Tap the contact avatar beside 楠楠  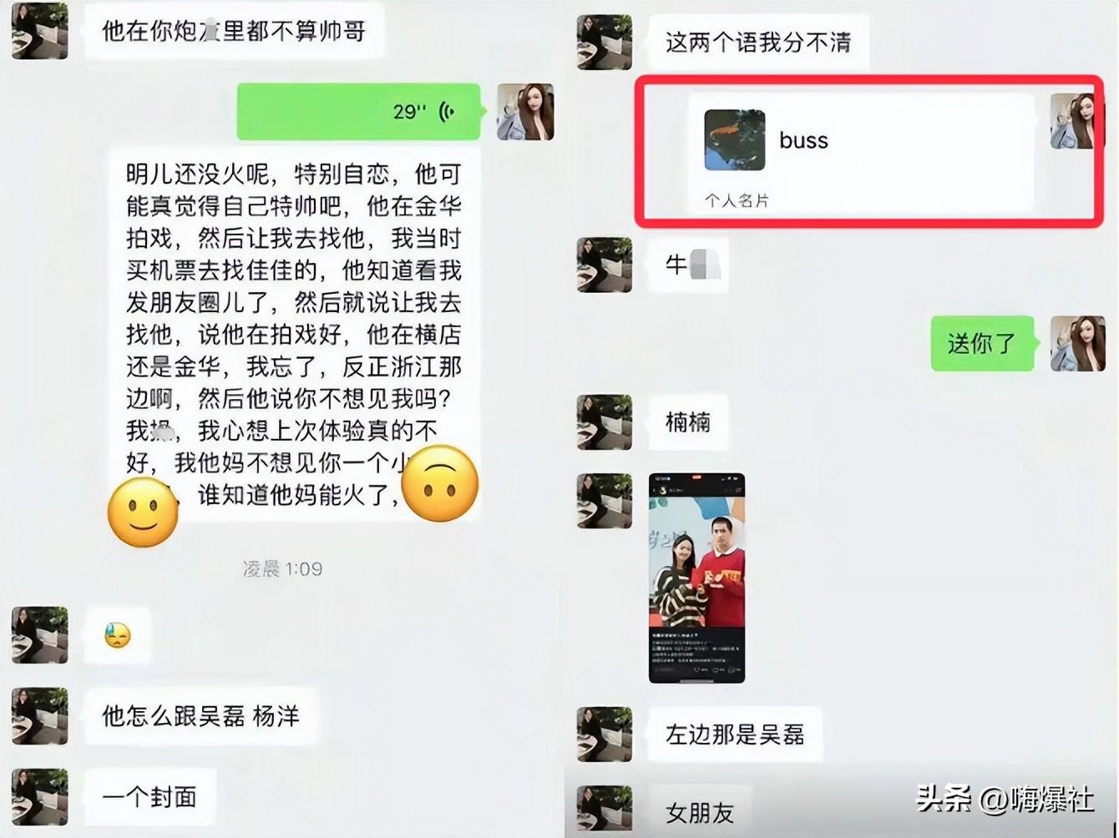click(604, 422)
